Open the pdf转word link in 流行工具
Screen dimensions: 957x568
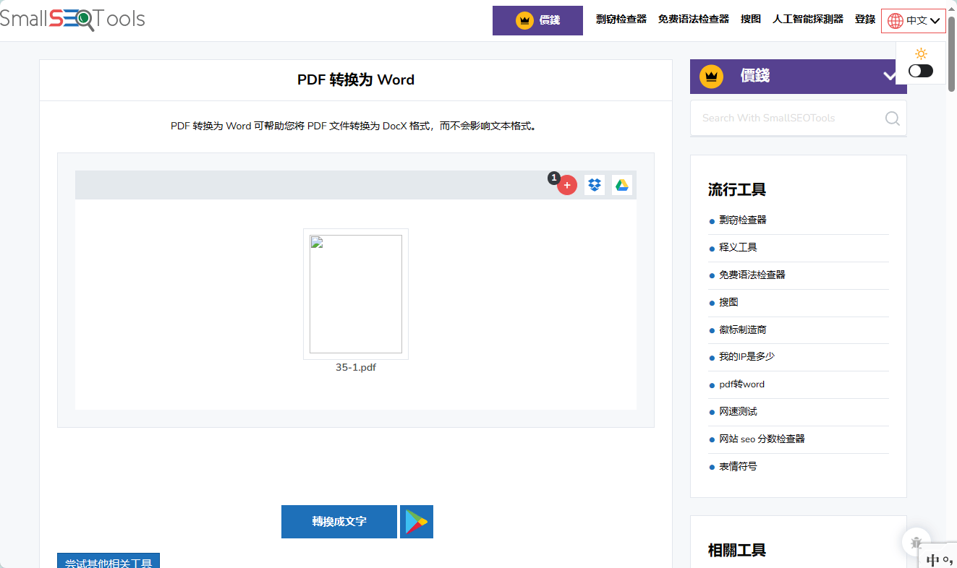click(741, 384)
